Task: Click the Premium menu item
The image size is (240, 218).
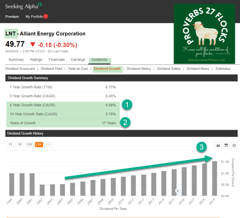Action: point(12,17)
